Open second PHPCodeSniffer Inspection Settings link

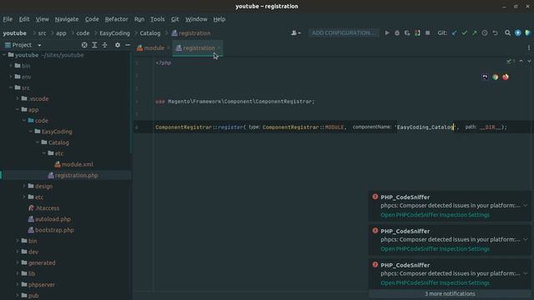[x=435, y=249]
